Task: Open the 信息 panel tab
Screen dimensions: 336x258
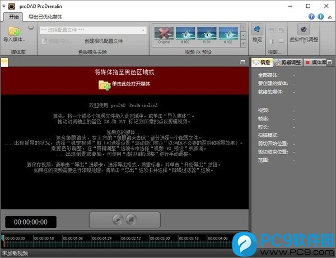Action: (x=262, y=63)
